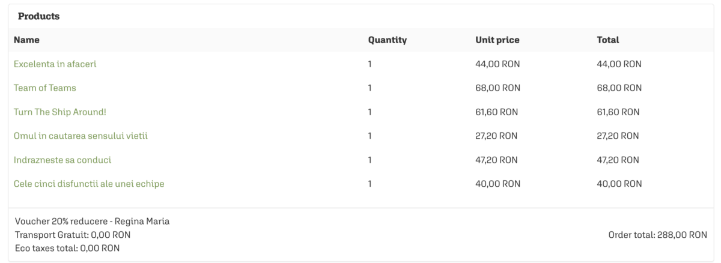Image resolution: width=721 pixels, height=263 pixels.
Task: Open Cele cinci disfunctii ale unei echipe
Action: tap(89, 184)
